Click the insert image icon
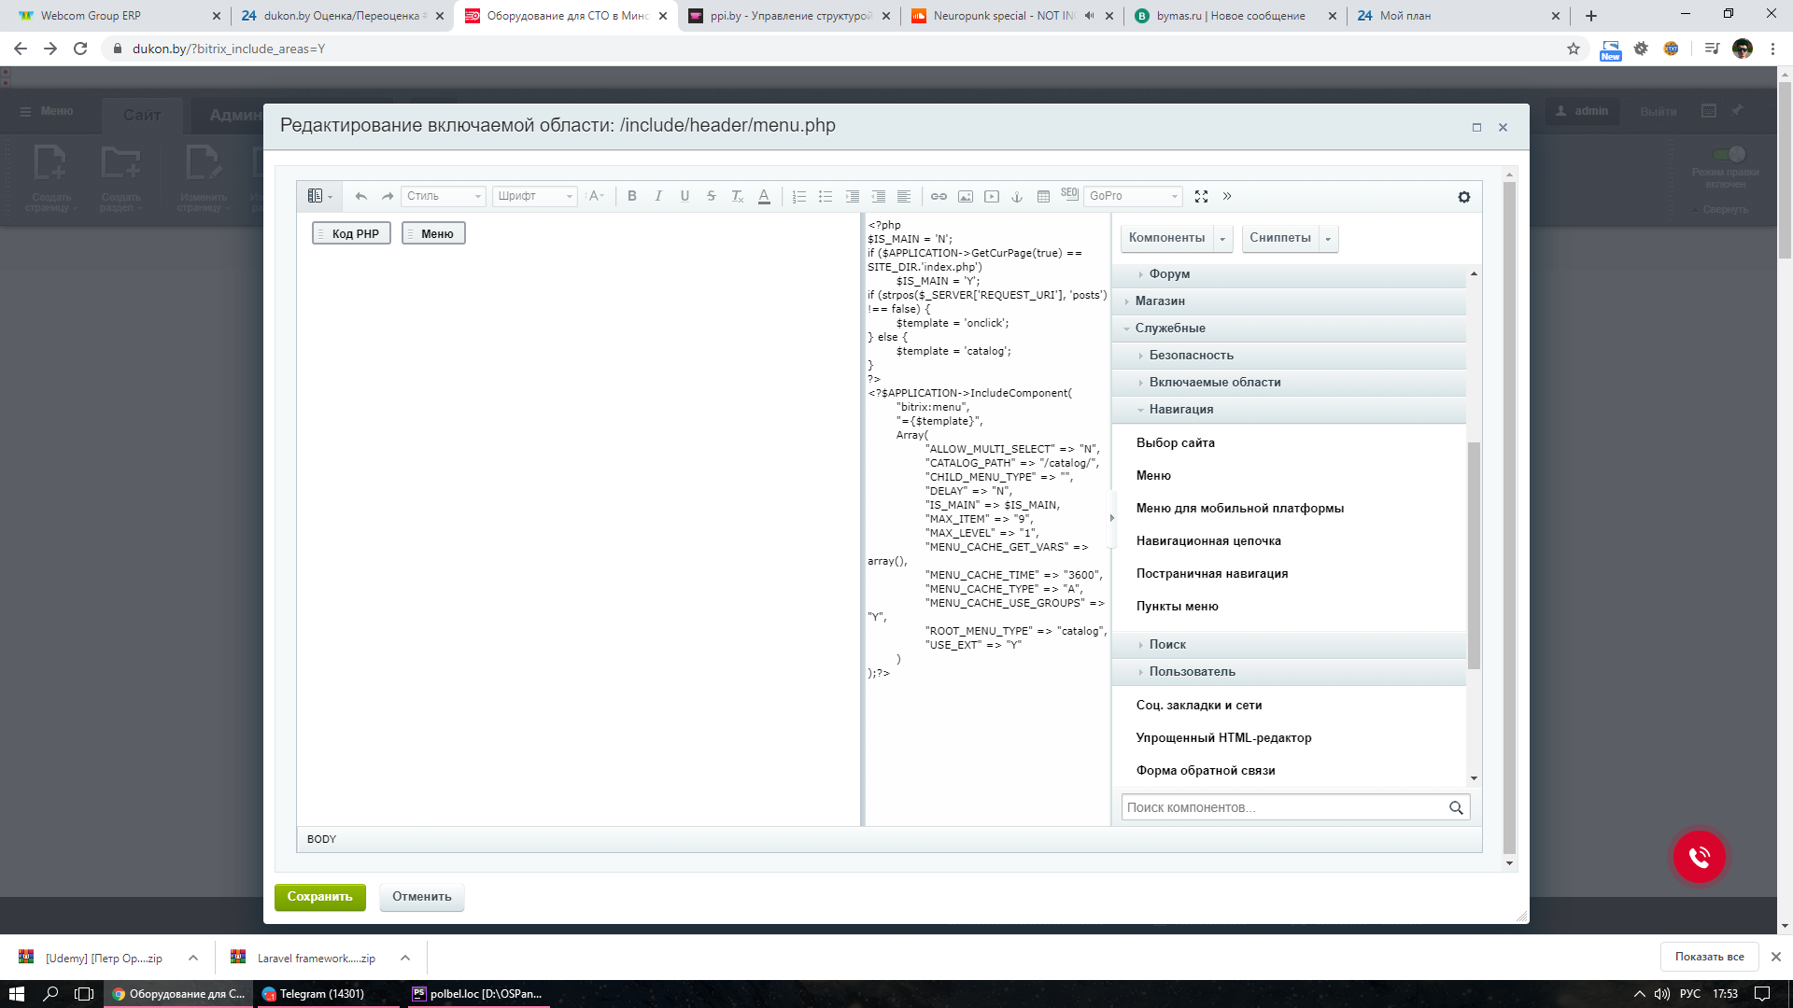1793x1008 pixels. (966, 196)
